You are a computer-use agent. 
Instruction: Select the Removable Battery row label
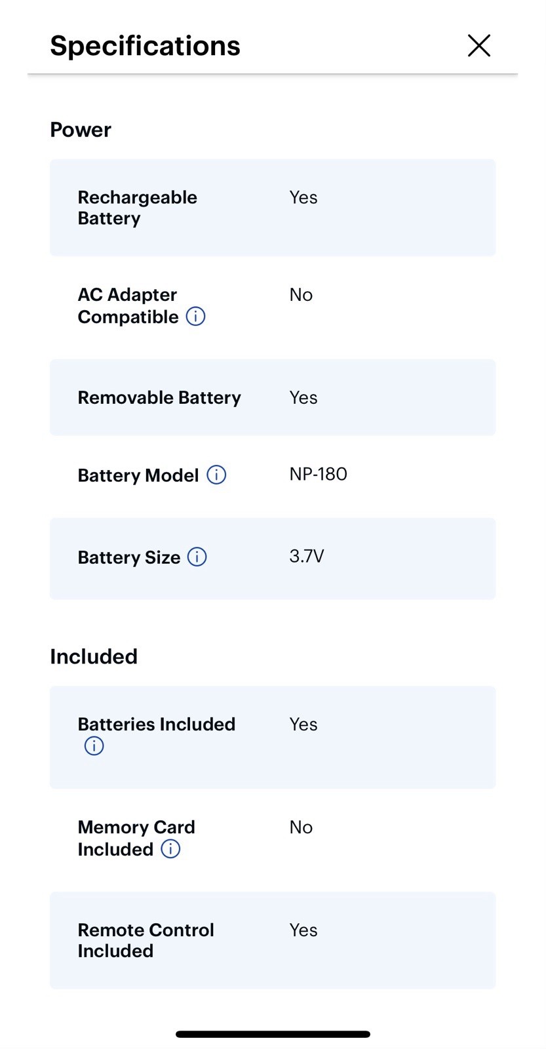[159, 398]
